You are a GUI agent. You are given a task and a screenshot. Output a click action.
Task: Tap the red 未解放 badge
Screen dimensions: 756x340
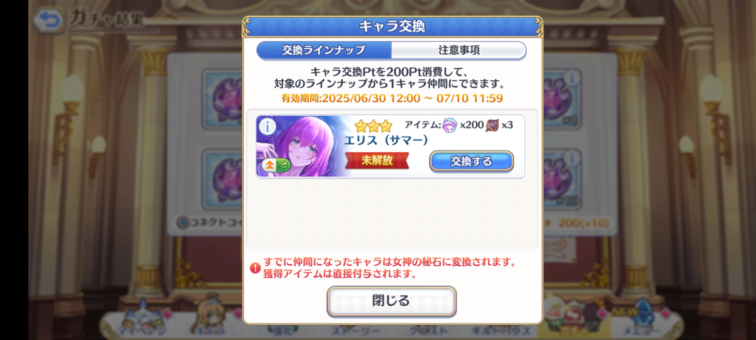tap(377, 161)
